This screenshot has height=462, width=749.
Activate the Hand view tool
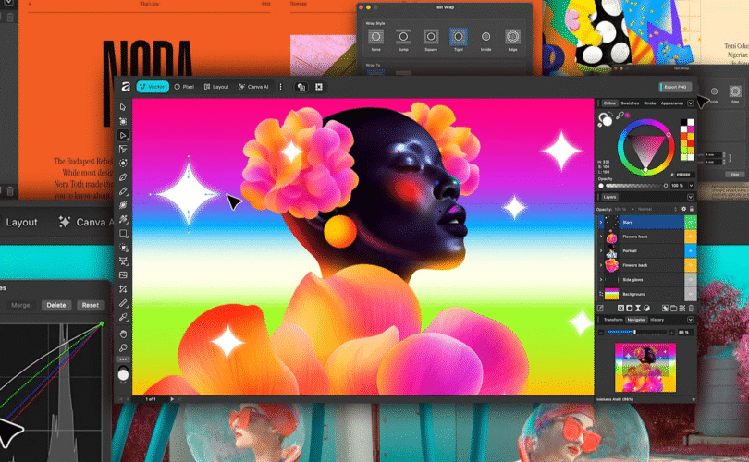pyautogui.click(x=123, y=333)
